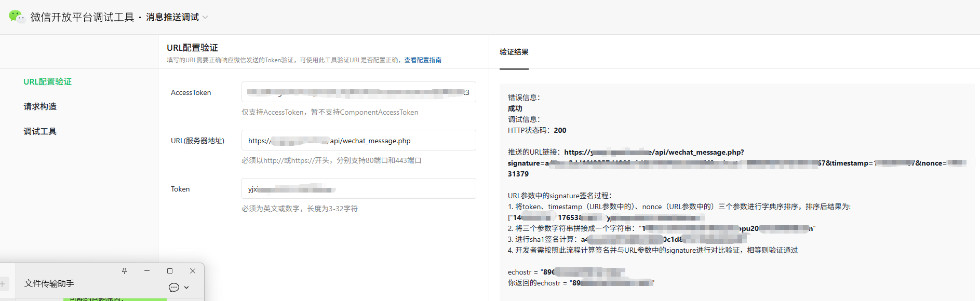Image resolution: width=980 pixels, height=301 pixels.
Task: Focus the AccessToken input field
Action: (x=358, y=92)
